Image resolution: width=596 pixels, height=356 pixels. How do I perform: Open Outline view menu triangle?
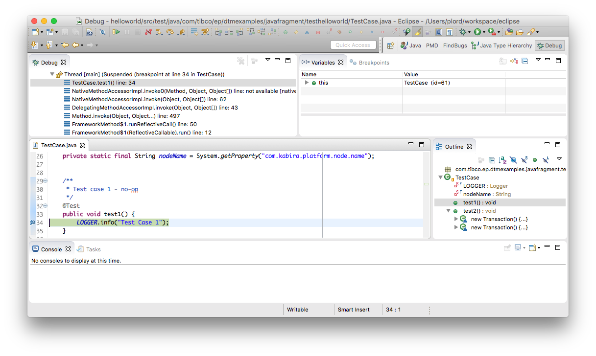pyautogui.click(x=559, y=159)
